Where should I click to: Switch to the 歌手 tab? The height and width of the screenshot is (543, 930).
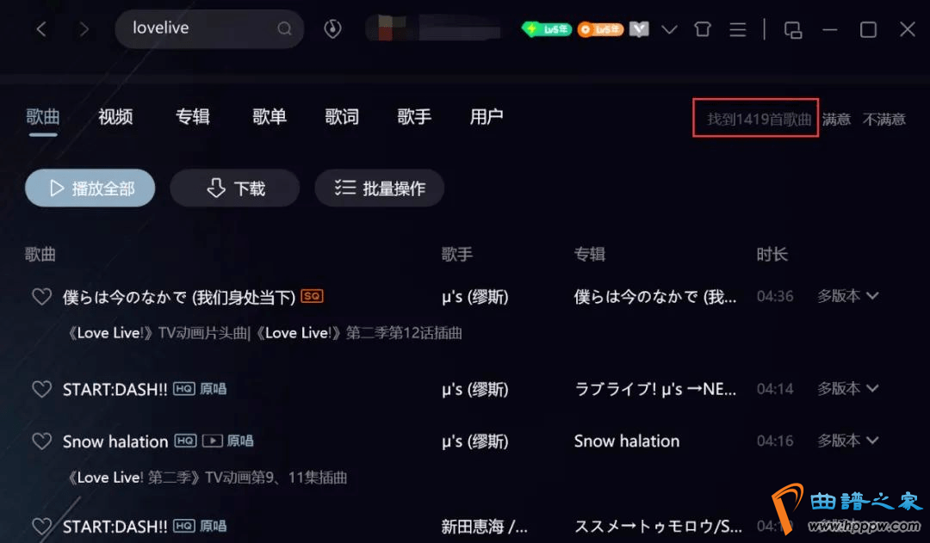click(x=414, y=117)
